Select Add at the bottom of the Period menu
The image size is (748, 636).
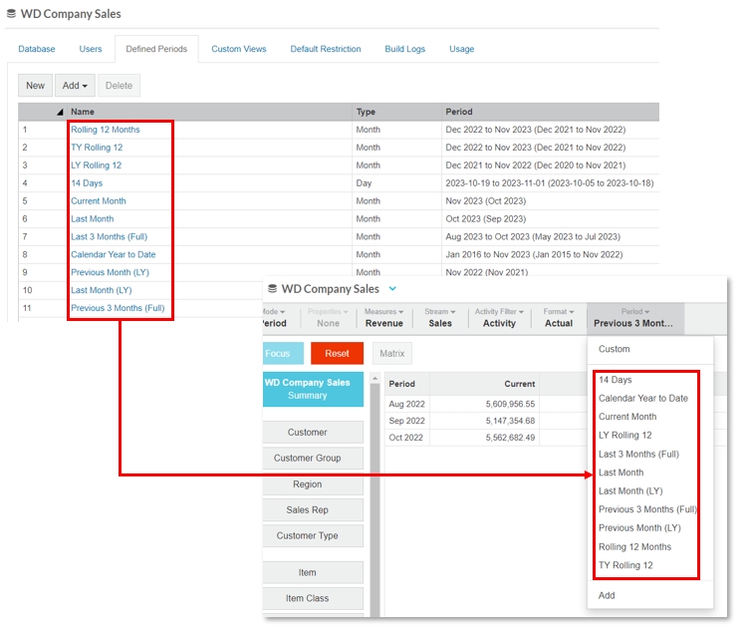[607, 595]
